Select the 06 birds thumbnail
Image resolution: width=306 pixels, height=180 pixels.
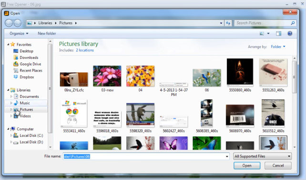click(x=207, y=78)
